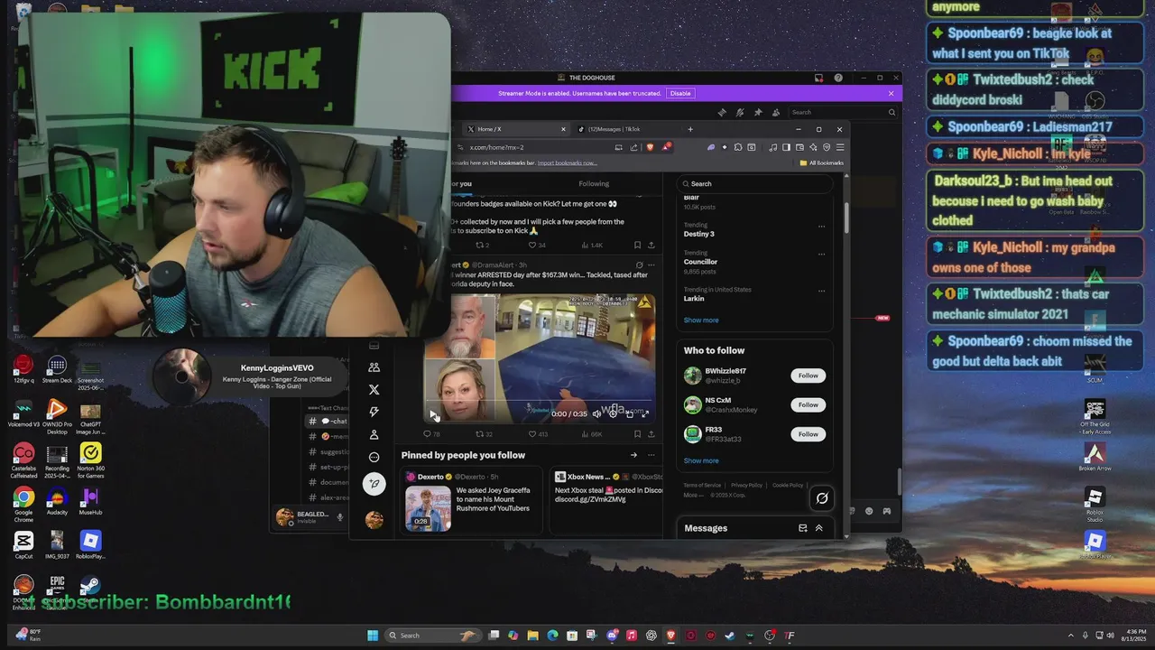The width and height of the screenshot is (1155, 650).
Task: Open Discord pinned messages pin icon
Action: pos(758,113)
